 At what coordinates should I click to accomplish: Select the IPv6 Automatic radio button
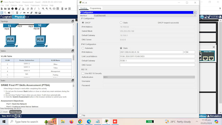[x=83, y=48]
